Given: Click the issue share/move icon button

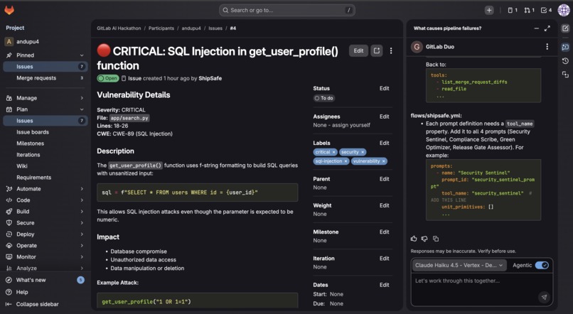Looking at the screenshot, I should click(376, 50).
